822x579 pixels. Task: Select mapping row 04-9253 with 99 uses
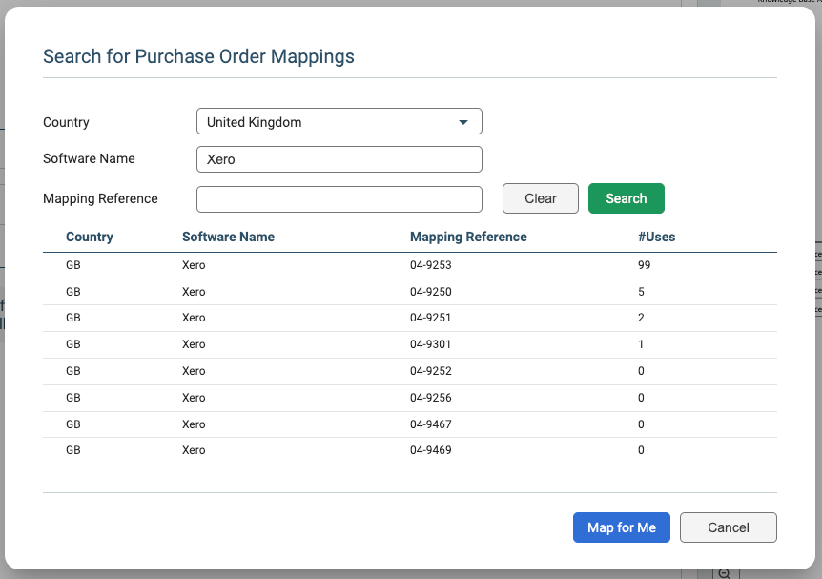point(410,264)
